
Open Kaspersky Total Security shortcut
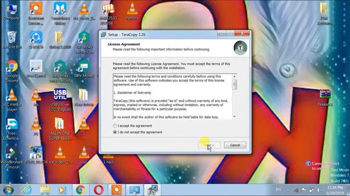point(60,71)
